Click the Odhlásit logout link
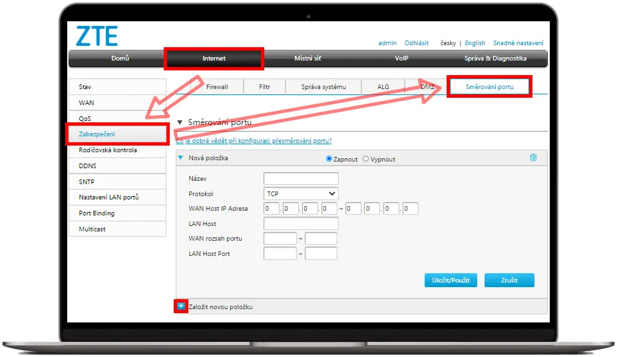This screenshot has height=357, width=617. pos(416,43)
